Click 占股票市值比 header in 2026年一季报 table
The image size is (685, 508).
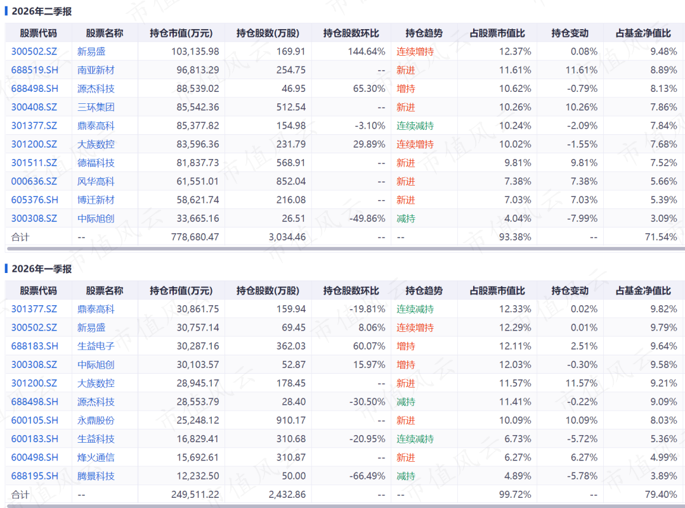[497, 291]
